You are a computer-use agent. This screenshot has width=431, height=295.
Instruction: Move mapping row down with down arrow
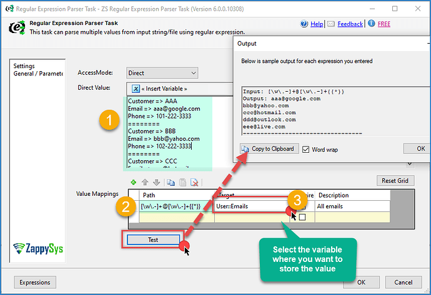[x=156, y=182]
